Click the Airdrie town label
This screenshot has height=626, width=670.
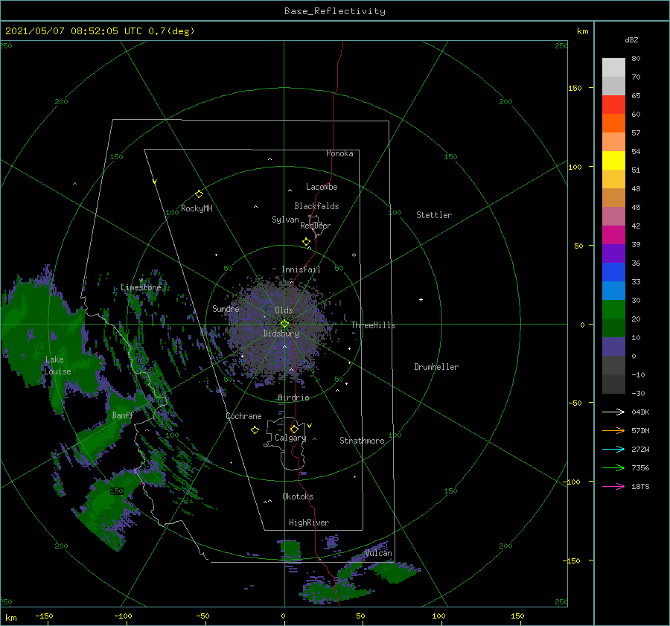click(x=293, y=397)
